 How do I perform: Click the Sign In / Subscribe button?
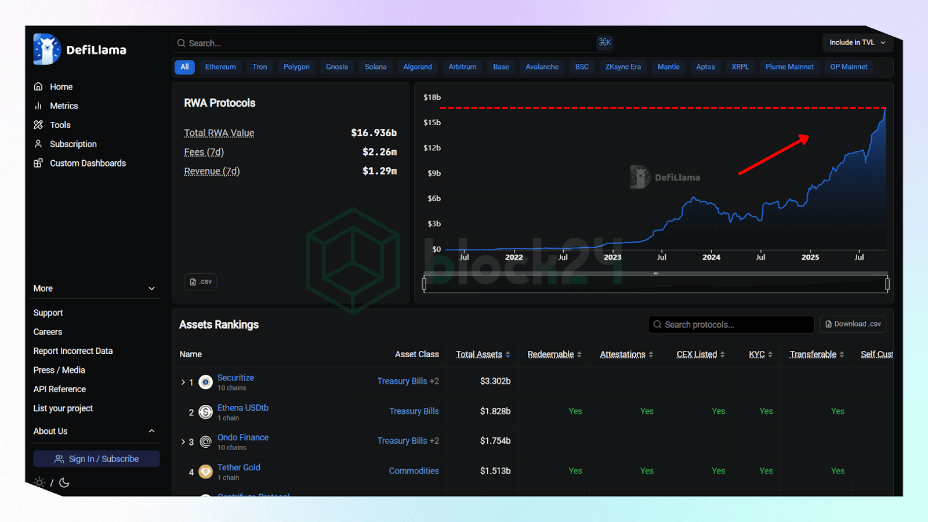pos(96,459)
